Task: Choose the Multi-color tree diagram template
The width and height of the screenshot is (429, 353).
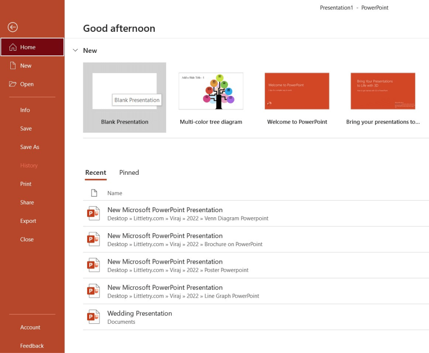Action: tap(211, 91)
